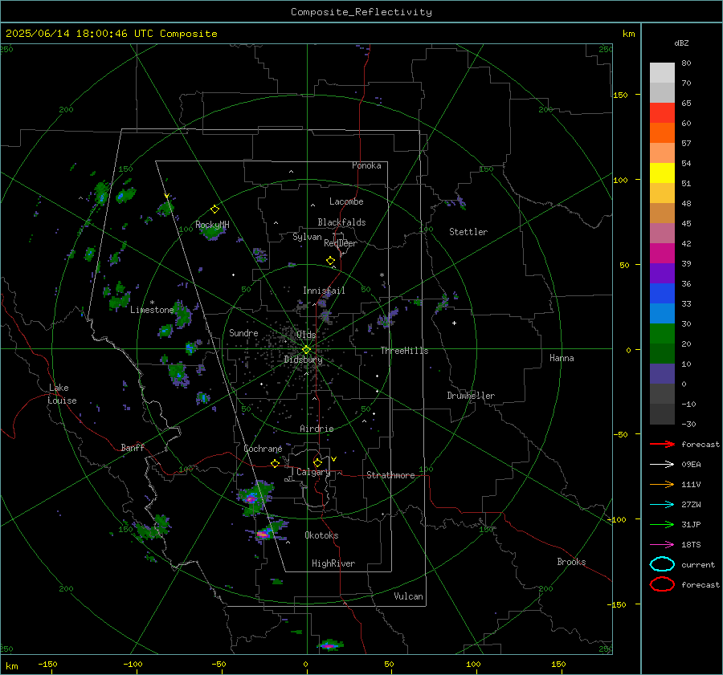Viewport: 723px width, 675px height.
Task: Click the bright yellow dBZ swatch
Action: click(x=662, y=173)
